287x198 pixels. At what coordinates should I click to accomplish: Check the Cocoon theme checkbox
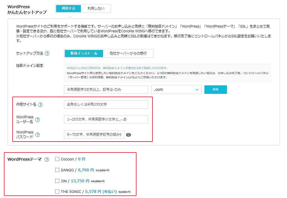[57, 159]
